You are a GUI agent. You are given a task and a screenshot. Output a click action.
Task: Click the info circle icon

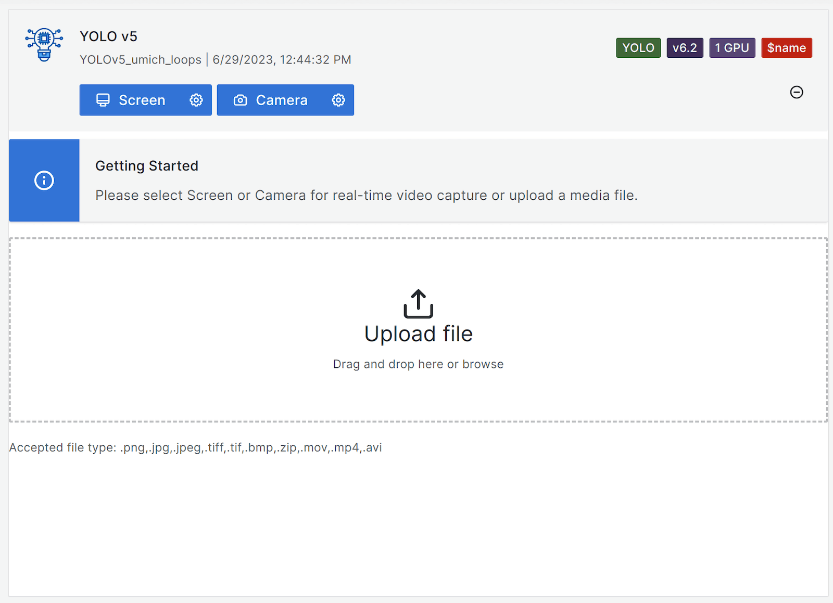(44, 181)
